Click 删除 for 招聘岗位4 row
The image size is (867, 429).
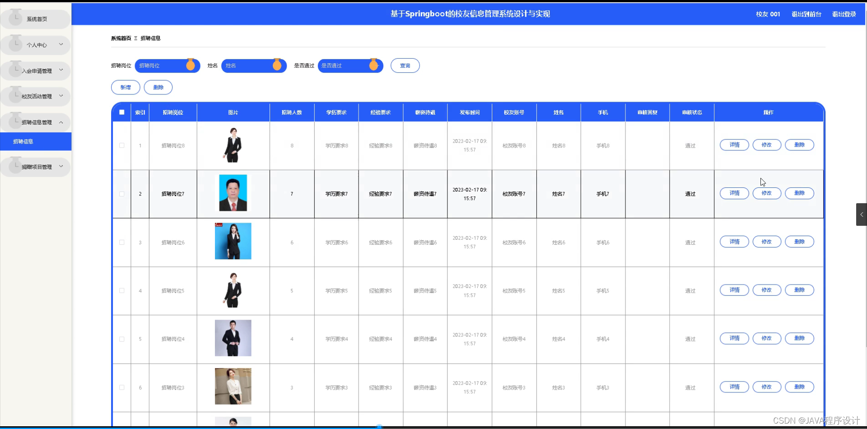799,338
